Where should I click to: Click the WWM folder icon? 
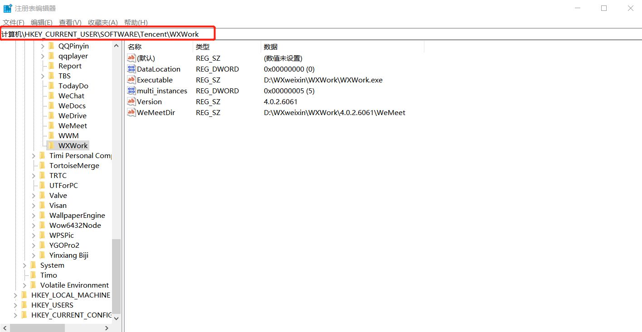(51, 135)
